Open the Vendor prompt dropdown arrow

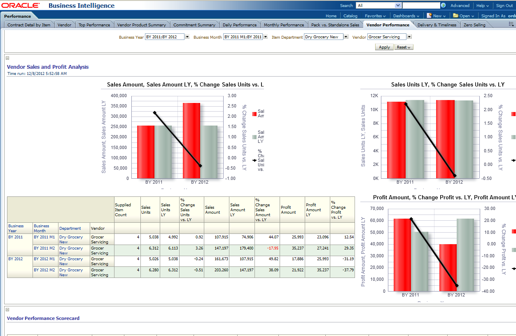409,37
